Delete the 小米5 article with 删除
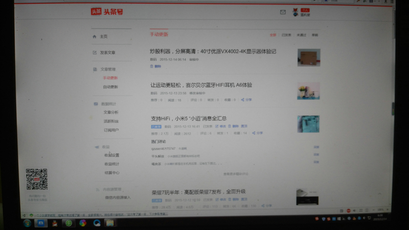Viewport: 409px width, 230px height. click(234, 126)
